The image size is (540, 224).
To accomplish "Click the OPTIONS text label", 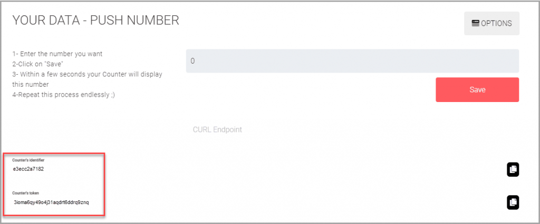I will pyautogui.click(x=496, y=23).
